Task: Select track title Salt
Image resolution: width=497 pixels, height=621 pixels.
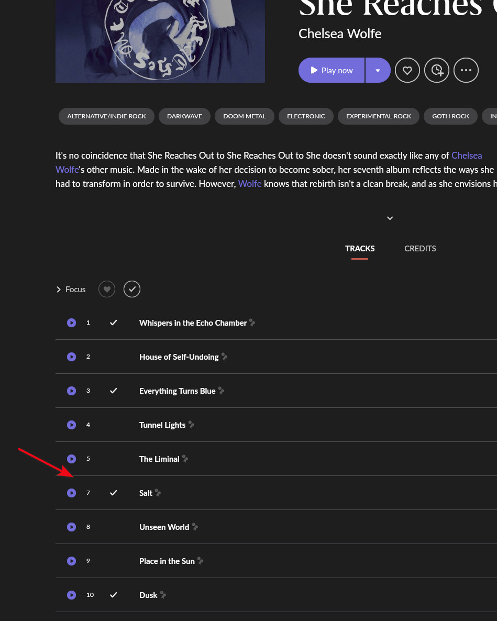Action: 146,493
